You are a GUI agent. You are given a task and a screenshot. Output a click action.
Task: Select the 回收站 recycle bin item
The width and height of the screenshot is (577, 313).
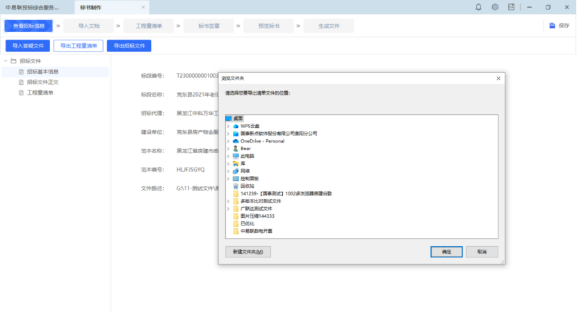248,186
